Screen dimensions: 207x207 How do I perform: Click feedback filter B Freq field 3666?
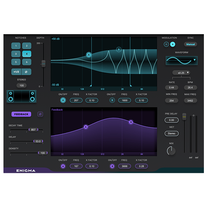click(x=125, y=166)
